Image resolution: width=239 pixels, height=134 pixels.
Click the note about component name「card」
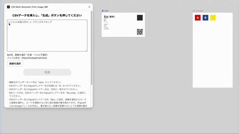35,82
